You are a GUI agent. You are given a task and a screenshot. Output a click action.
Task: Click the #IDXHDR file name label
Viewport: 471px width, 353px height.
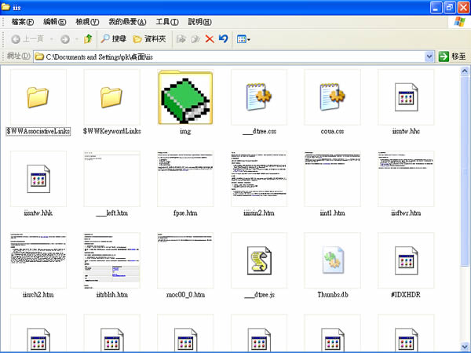click(x=406, y=295)
